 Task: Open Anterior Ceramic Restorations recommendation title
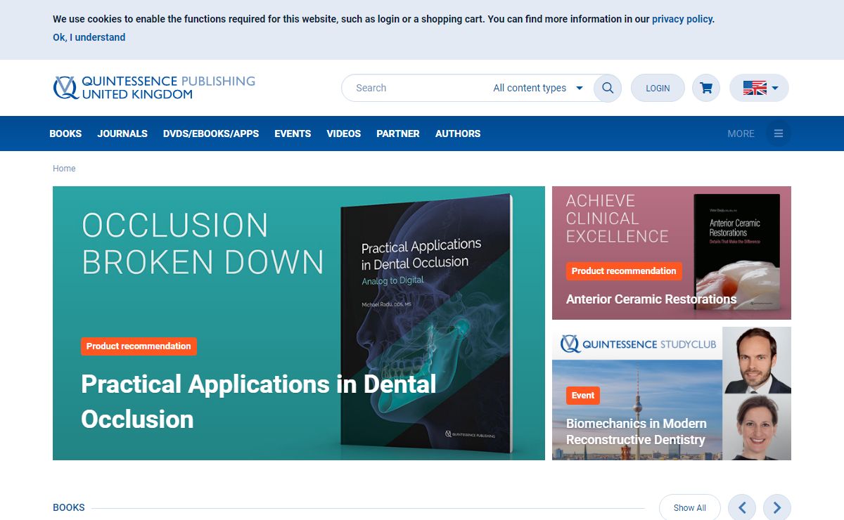(651, 299)
